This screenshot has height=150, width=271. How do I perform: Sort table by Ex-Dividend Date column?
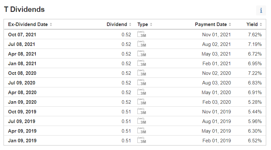point(30,24)
